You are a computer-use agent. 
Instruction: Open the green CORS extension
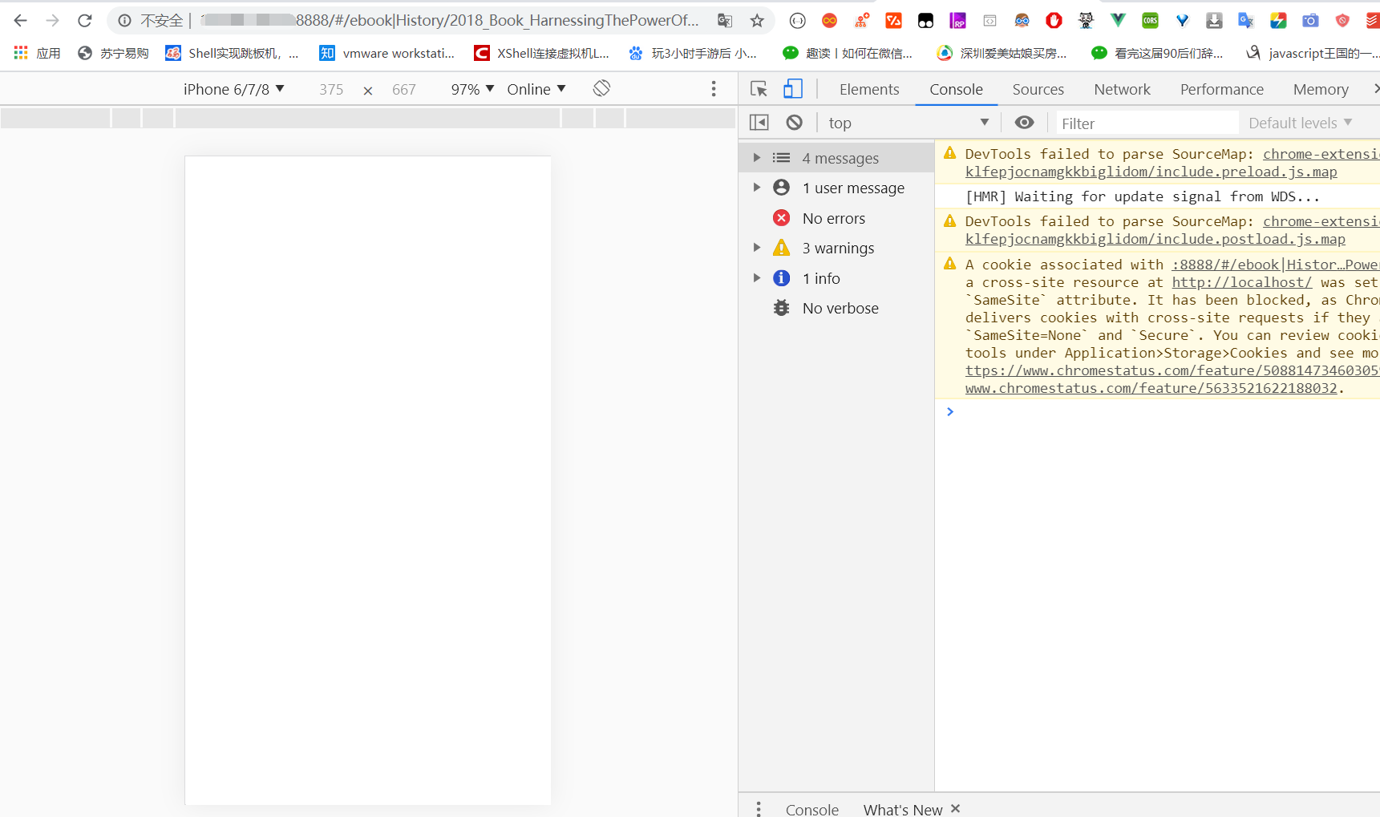[1151, 21]
